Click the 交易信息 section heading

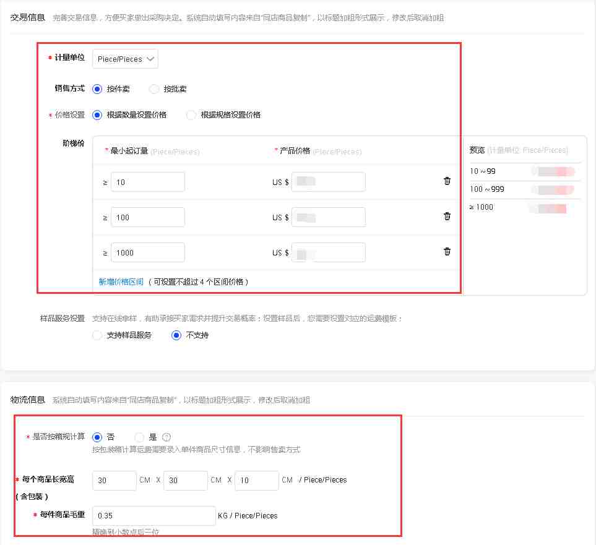coord(28,17)
